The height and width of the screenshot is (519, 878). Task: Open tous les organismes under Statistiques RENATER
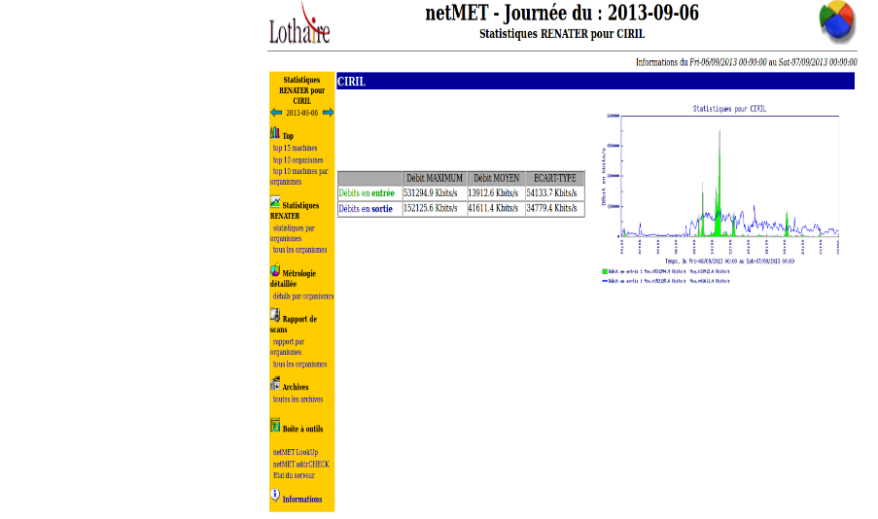point(299,250)
